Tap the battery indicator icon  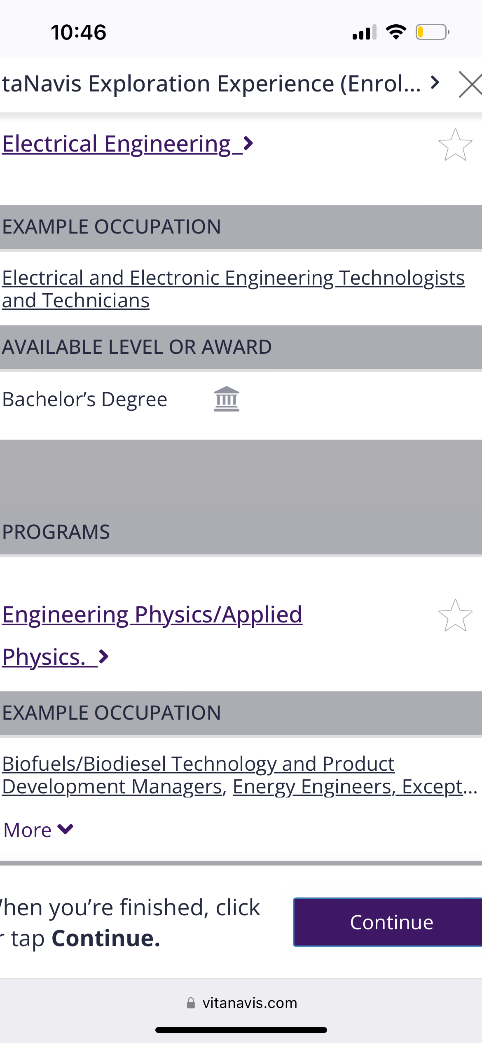(x=433, y=32)
